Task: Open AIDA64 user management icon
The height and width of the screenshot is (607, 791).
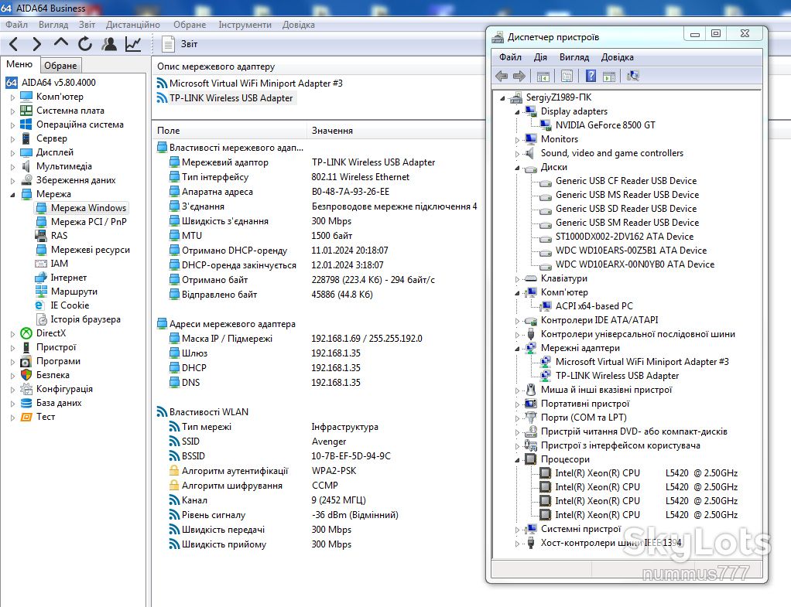Action: point(109,44)
